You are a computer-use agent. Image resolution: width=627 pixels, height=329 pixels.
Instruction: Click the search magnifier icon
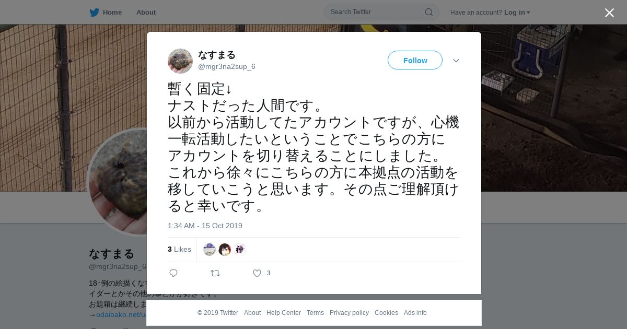coord(428,12)
